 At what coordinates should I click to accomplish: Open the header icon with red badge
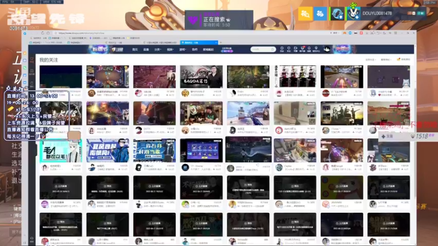(302, 49)
